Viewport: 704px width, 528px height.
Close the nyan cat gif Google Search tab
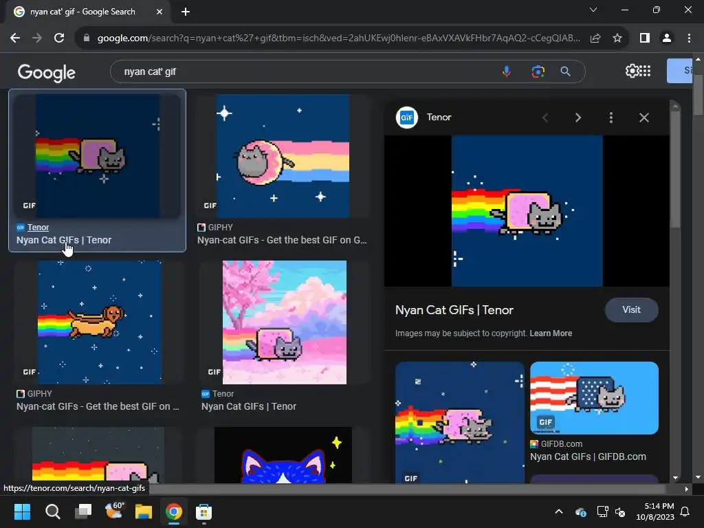[159, 12]
